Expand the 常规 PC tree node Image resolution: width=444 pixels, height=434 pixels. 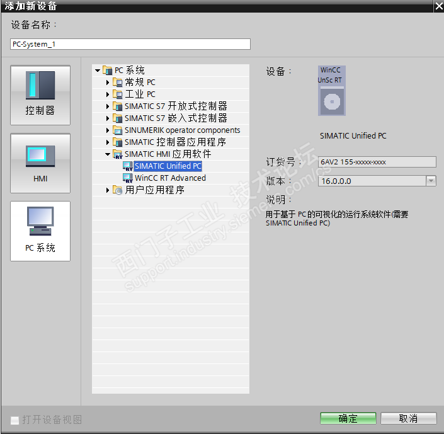pyautogui.click(x=108, y=83)
